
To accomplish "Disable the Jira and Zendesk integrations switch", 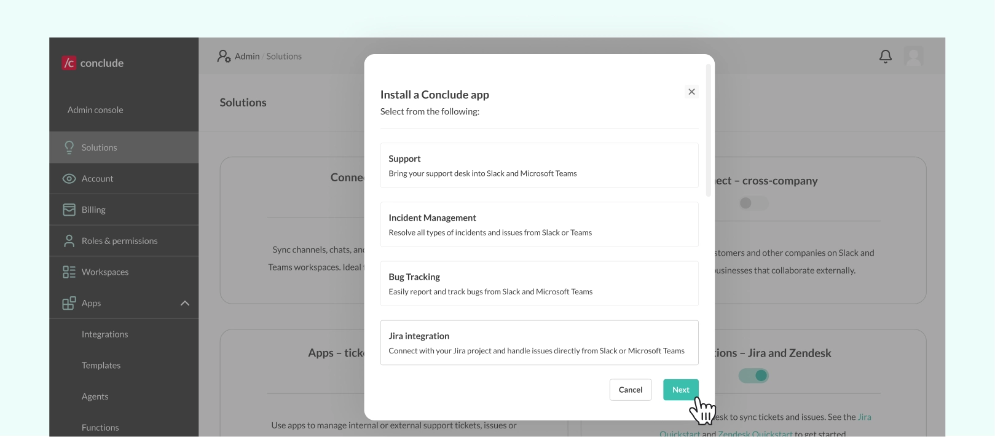I will tap(753, 376).
